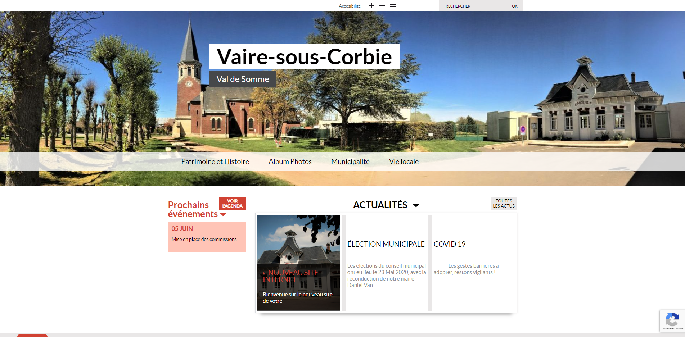
Task: Open the Vie locale section
Action: (404, 161)
